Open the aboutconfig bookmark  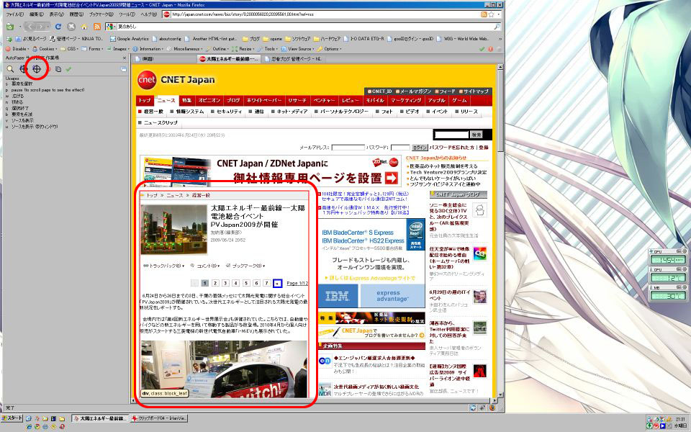click(166, 39)
